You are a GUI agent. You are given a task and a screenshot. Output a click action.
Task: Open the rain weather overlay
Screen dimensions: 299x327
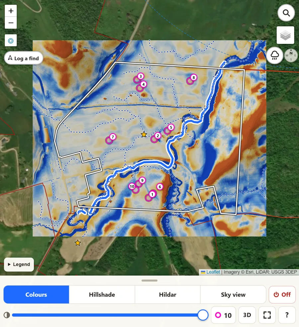click(275, 55)
